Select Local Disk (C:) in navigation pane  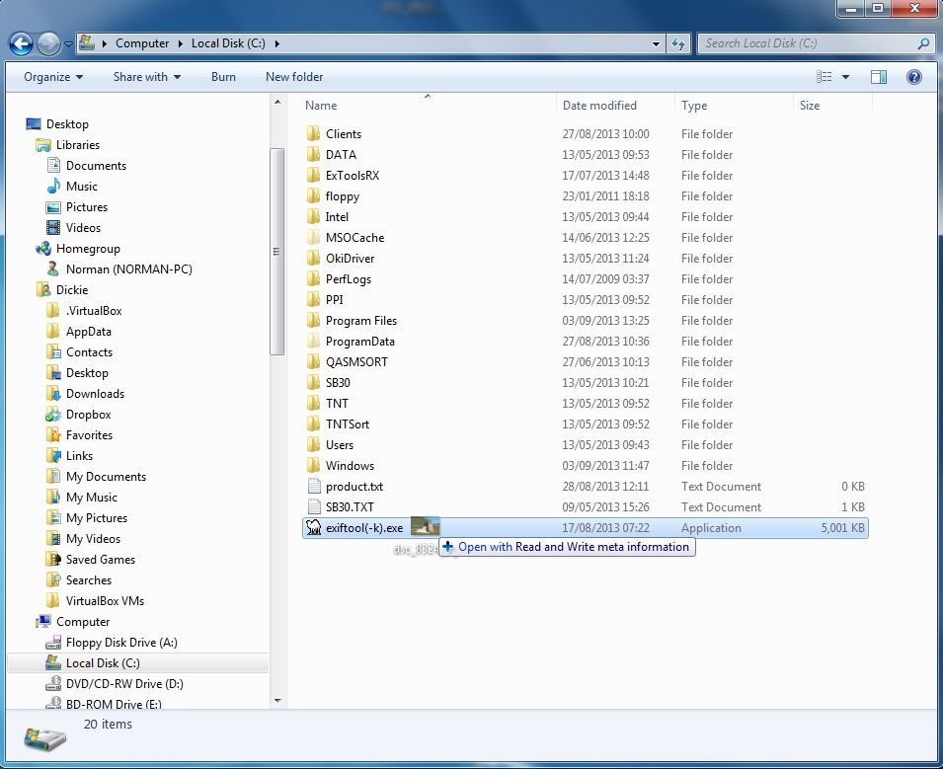pyautogui.click(x=103, y=662)
